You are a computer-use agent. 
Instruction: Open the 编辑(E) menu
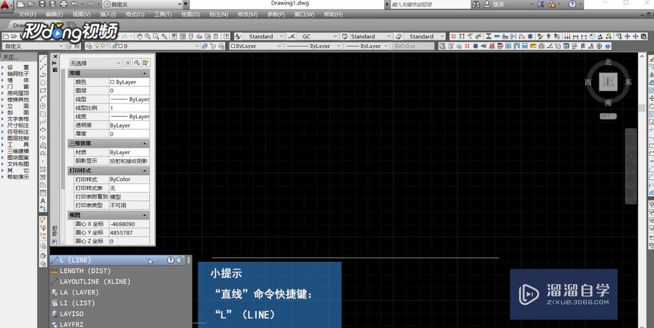click(54, 14)
